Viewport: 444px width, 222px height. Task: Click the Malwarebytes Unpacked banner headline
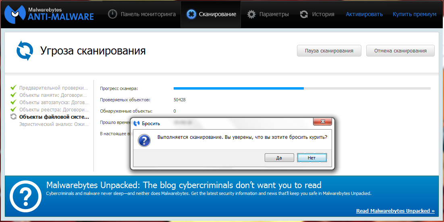184,185
